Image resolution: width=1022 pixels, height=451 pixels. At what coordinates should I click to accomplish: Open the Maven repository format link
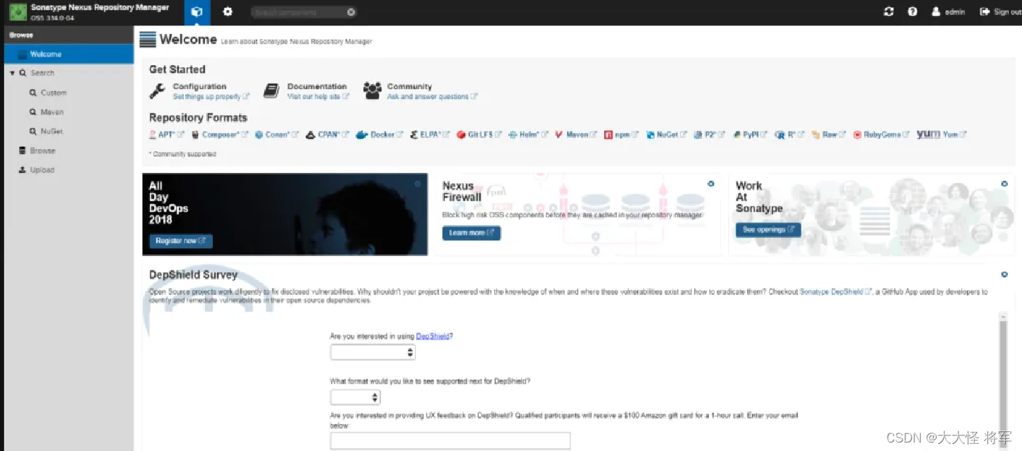click(577, 134)
